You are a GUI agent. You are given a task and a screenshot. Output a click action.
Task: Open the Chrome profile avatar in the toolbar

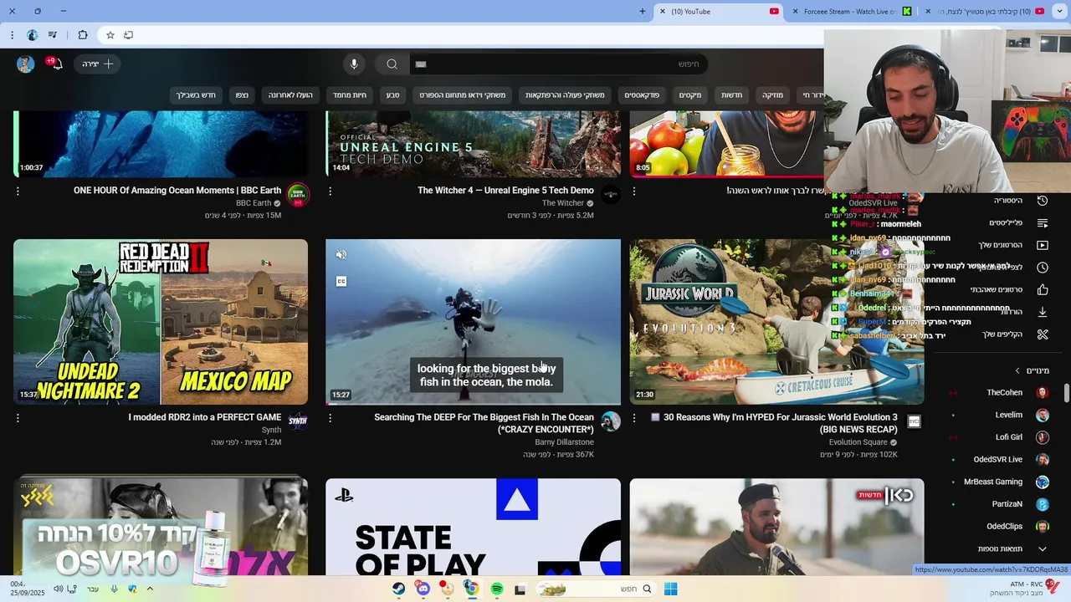click(32, 35)
